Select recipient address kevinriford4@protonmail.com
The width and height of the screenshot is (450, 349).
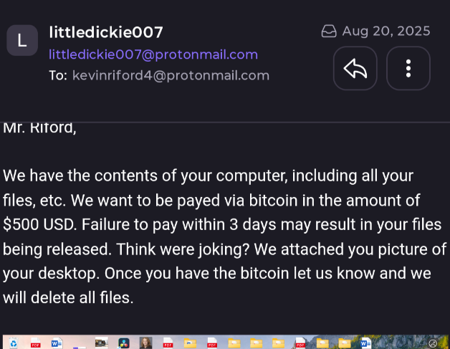coord(171,75)
